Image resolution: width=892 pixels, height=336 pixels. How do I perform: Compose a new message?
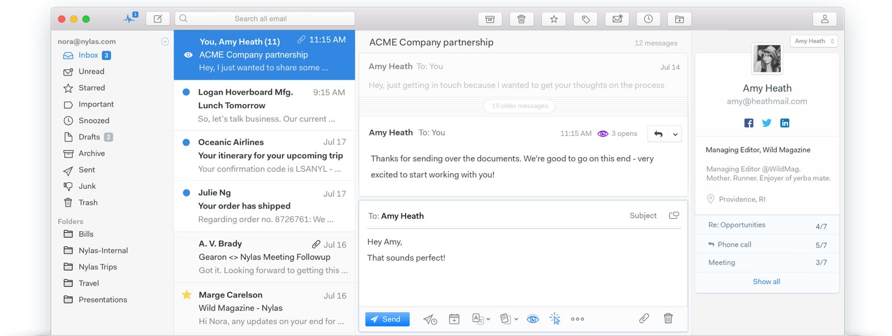pyautogui.click(x=158, y=19)
